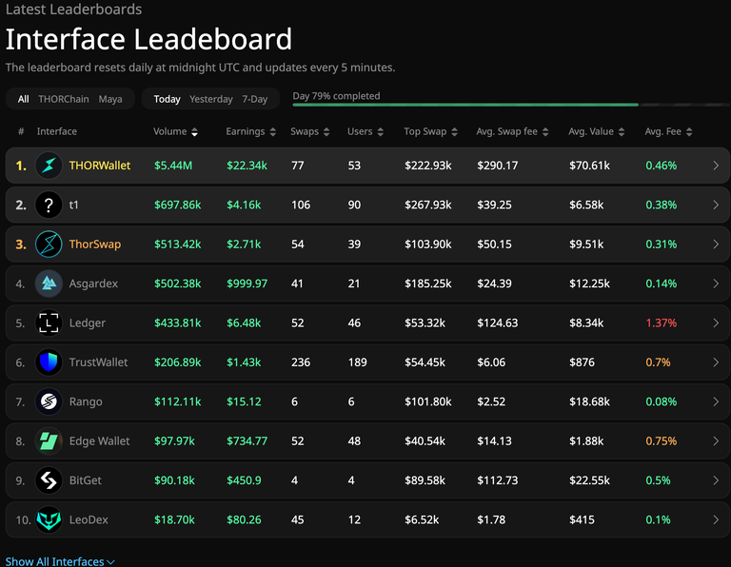Click the LeoDex lion icon

(49, 519)
